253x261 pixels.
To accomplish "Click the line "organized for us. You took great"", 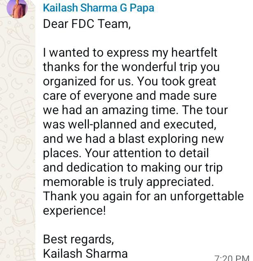I will [x=130, y=81].
